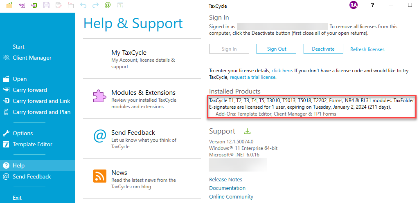Click the Add-Ons line listing Template Editor
Viewport: 419px width, 203px height.
(276, 114)
